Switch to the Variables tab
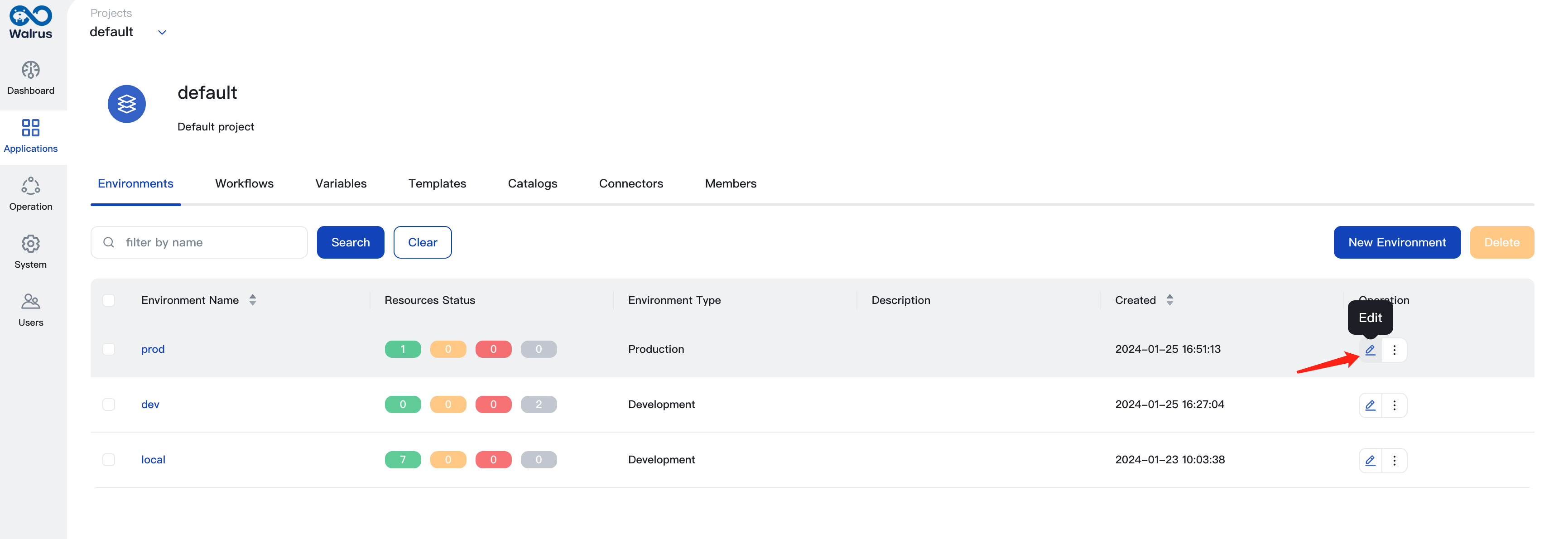1549x539 pixels. [340, 183]
